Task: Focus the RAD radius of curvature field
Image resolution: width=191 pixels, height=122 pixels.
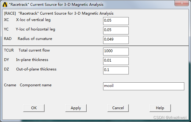Action: (x=116, y=40)
